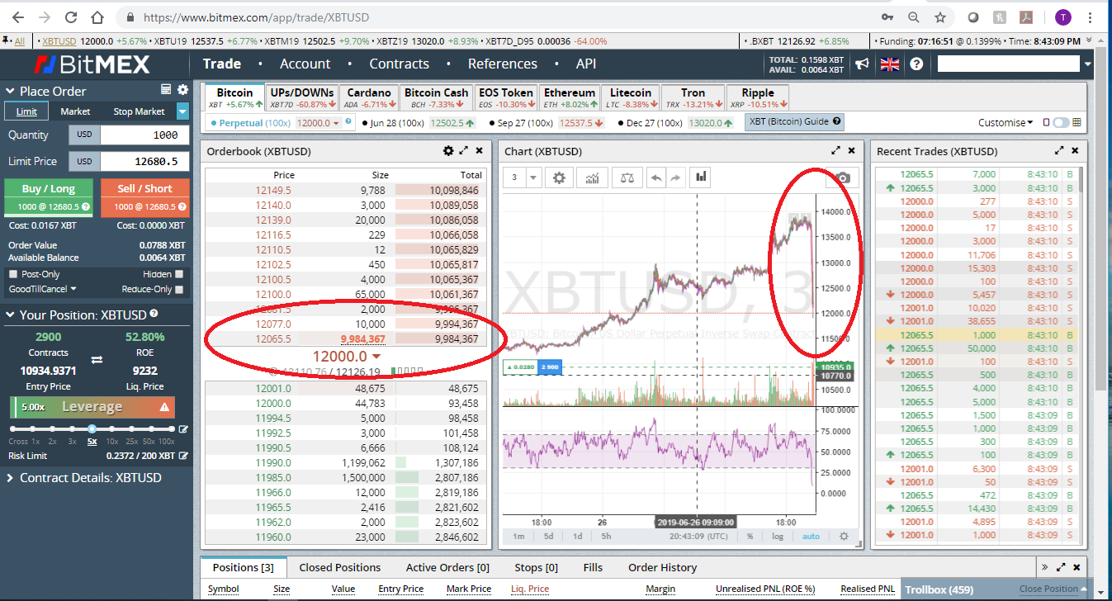The image size is (1112, 601).
Task: Reload the page in Chrome
Action: [x=71, y=17]
